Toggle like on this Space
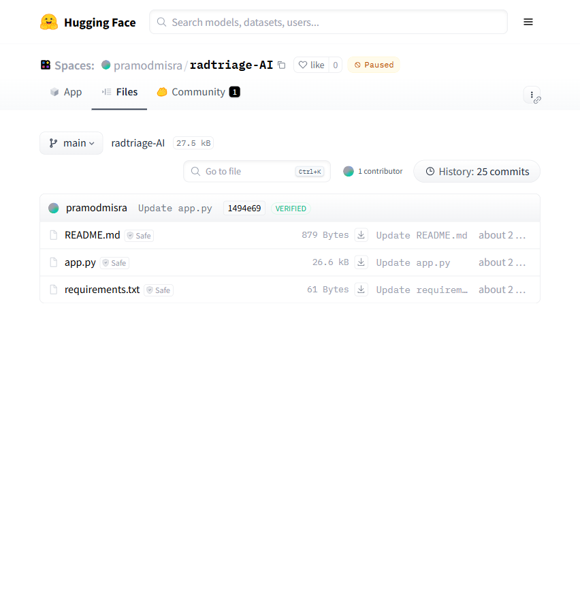580x599 pixels. [x=311, y=65]
